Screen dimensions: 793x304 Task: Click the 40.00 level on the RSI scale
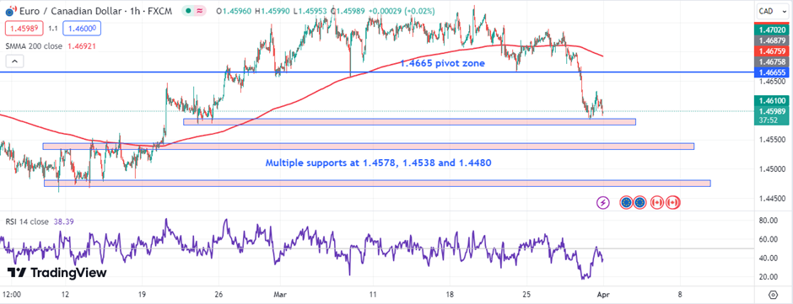pos(769,258)
